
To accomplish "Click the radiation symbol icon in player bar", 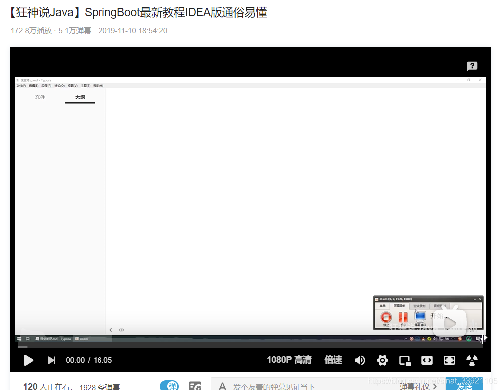I will pos(472,360).
